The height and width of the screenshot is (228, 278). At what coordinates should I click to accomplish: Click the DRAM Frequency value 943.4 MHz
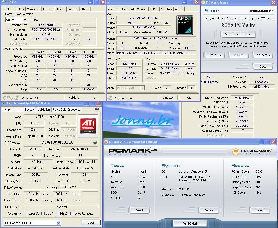[x=242, y=98]
